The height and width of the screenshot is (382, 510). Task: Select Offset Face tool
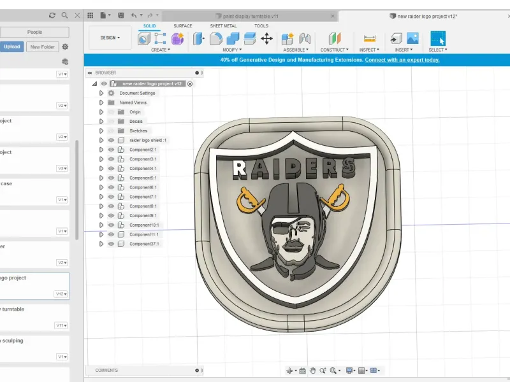click(x=250, y=39)
